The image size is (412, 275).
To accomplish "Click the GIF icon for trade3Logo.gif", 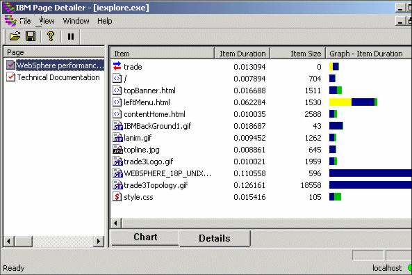I will [x=117, y=162].
